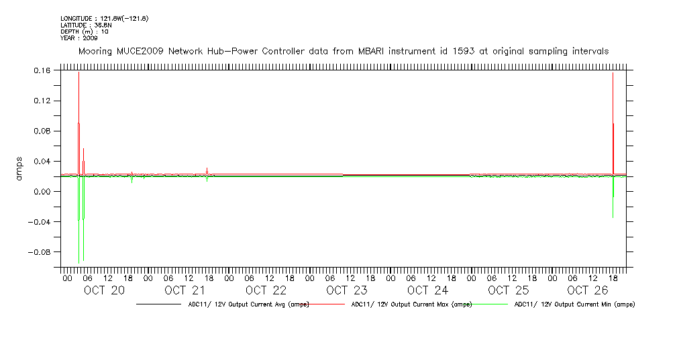Click the plot title about Mooring MUCE2009

coord(344,51)
